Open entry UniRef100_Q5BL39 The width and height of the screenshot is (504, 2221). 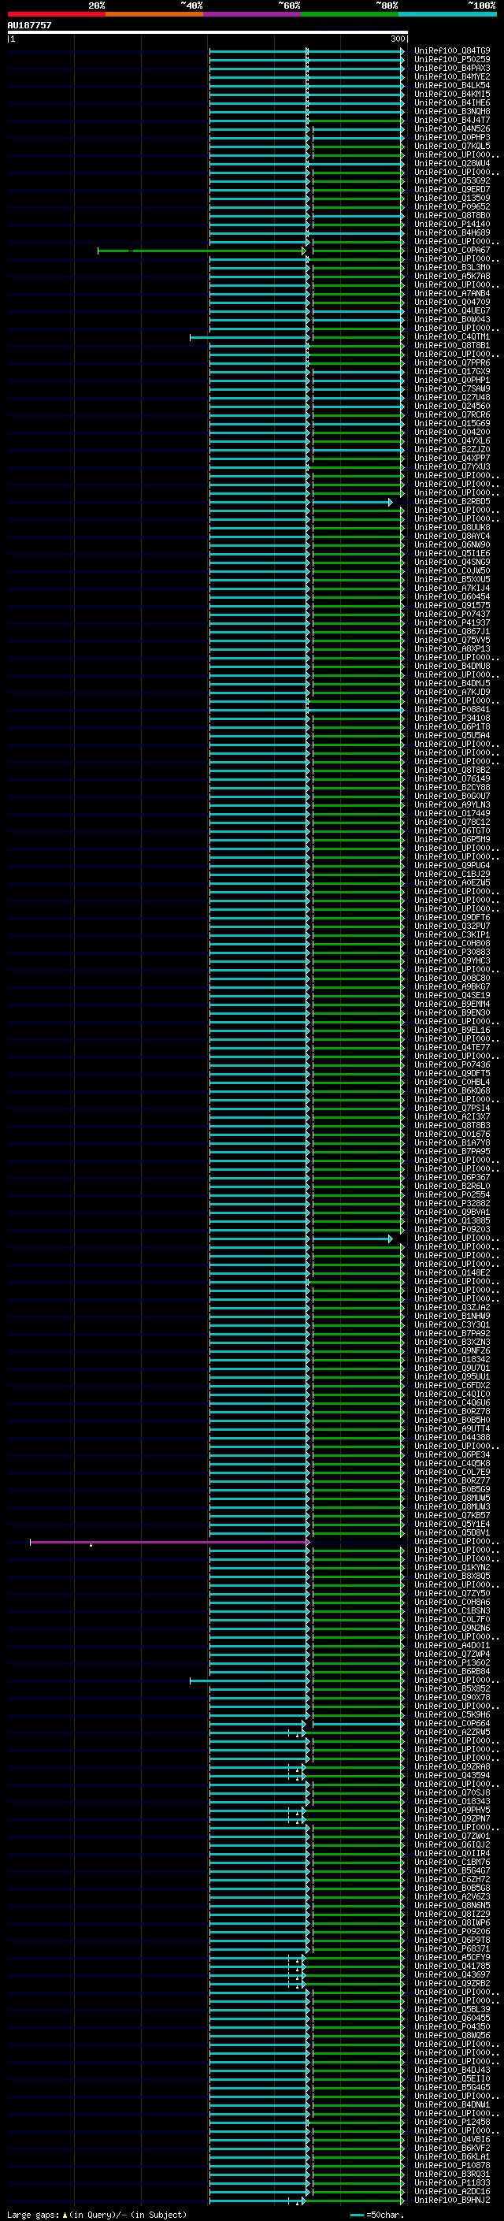[x=452, y=2009]
